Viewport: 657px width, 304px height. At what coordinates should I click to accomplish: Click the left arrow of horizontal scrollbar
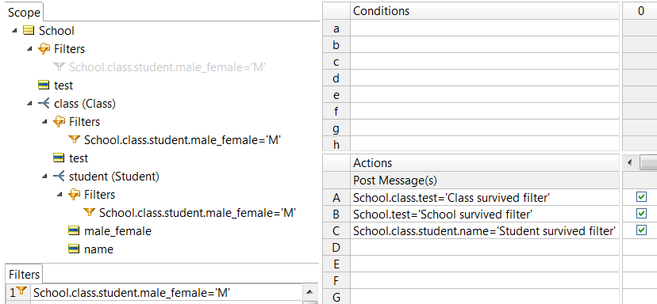pyautogui.click(x=630, y=162)
